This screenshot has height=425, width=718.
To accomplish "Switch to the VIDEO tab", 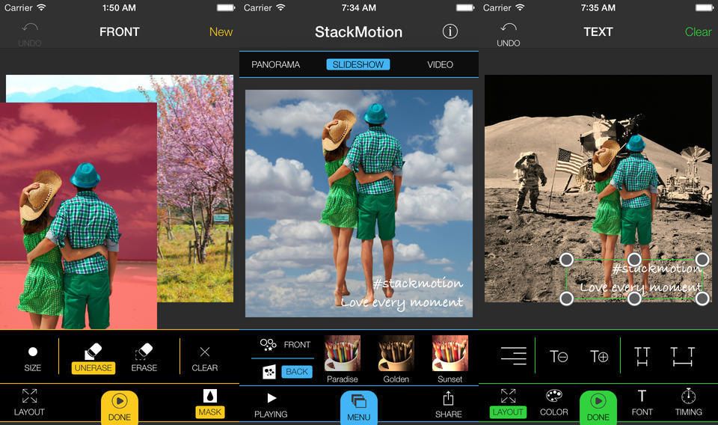I will tap(440, 64).
